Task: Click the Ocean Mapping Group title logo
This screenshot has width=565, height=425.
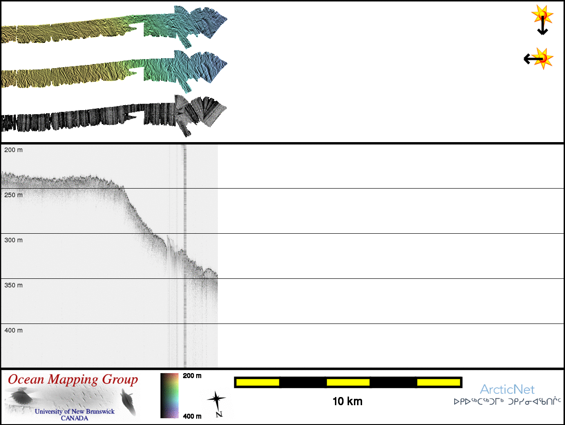Action: [72, 380]
